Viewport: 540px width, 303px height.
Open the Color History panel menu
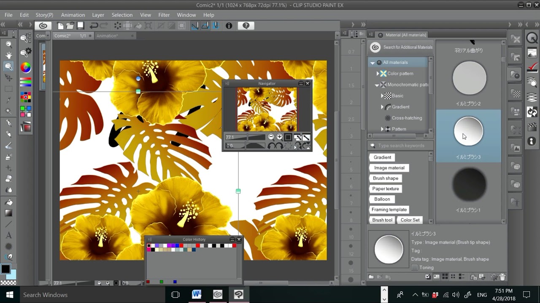[149, 239]
